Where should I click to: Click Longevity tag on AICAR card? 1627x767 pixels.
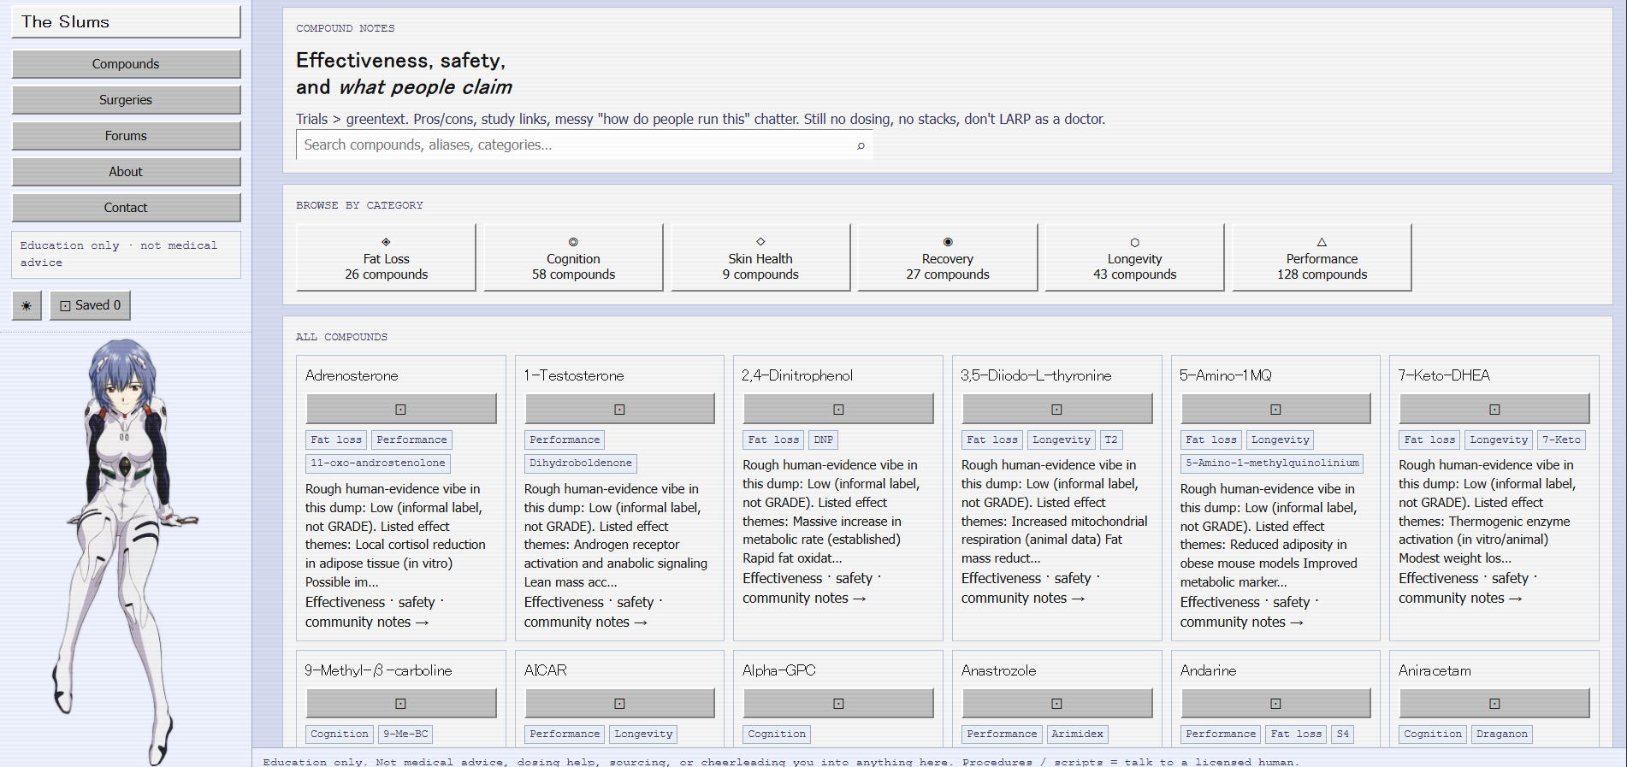click(643, 734)
